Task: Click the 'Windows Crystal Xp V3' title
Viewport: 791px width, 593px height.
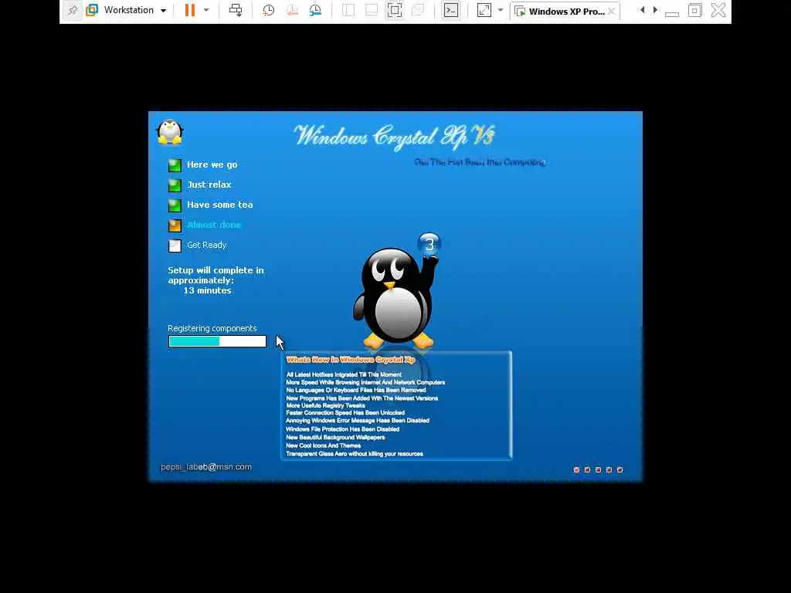Action: [x=394, y=137]
